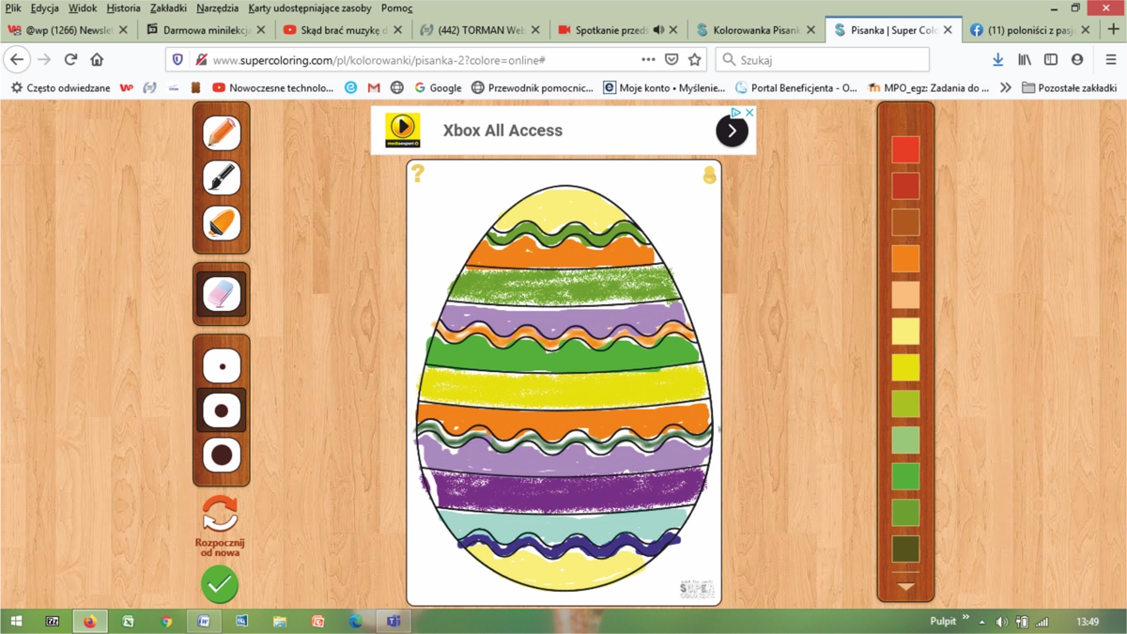Open page actions three-dot menu

(x=648, y=59)
